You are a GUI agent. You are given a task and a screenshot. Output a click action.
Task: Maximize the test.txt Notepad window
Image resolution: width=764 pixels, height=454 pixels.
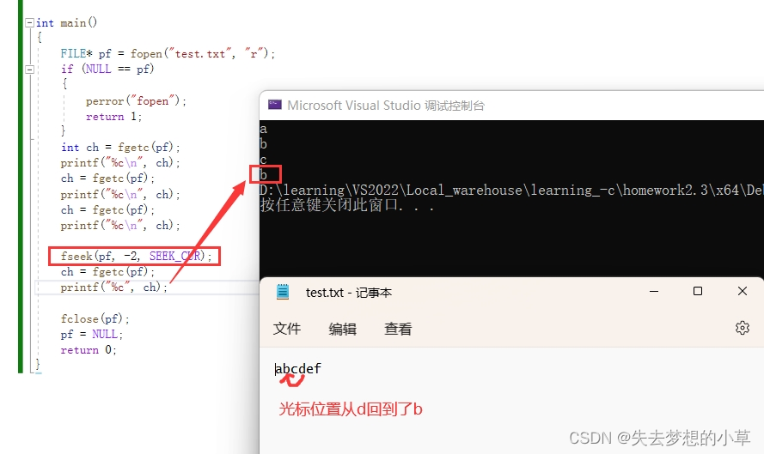pyautogui.click(x=698, y=291)
